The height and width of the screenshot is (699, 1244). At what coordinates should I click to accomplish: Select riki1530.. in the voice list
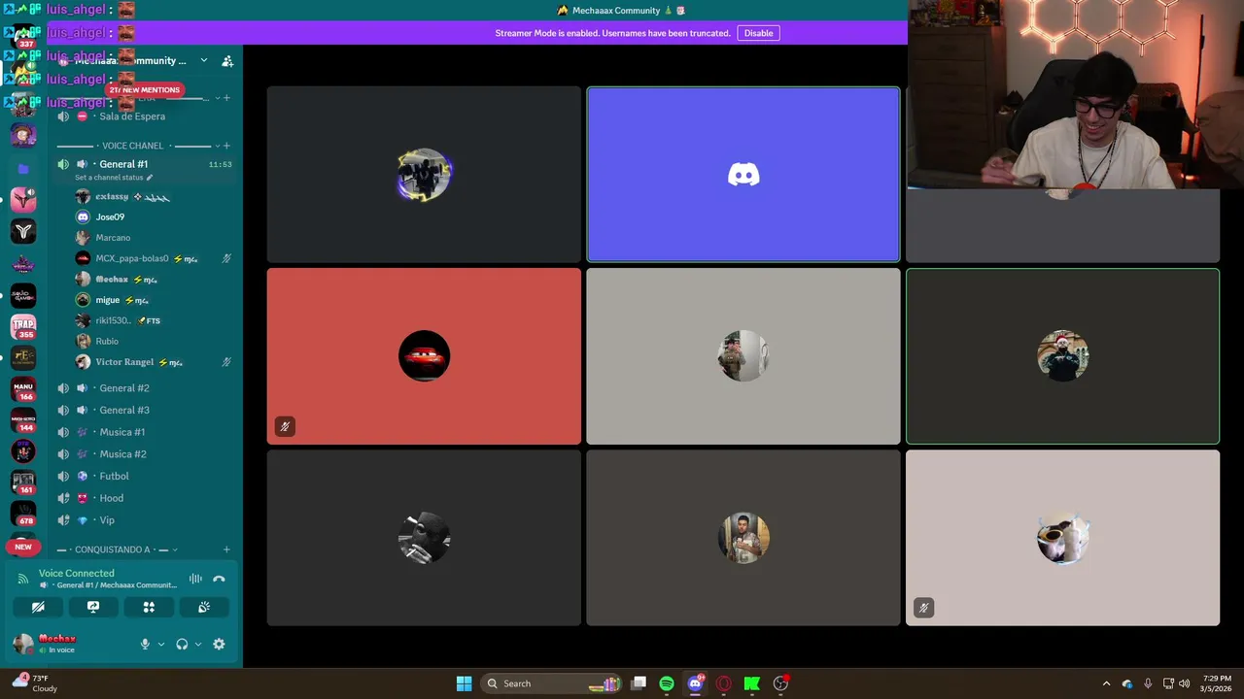pos(113,320)
